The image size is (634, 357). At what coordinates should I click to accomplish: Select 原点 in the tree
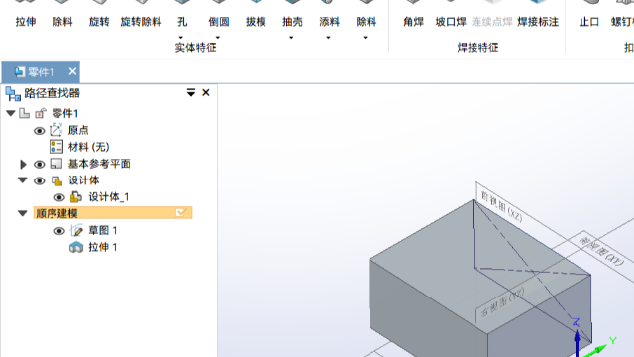[x=78, y=130]
